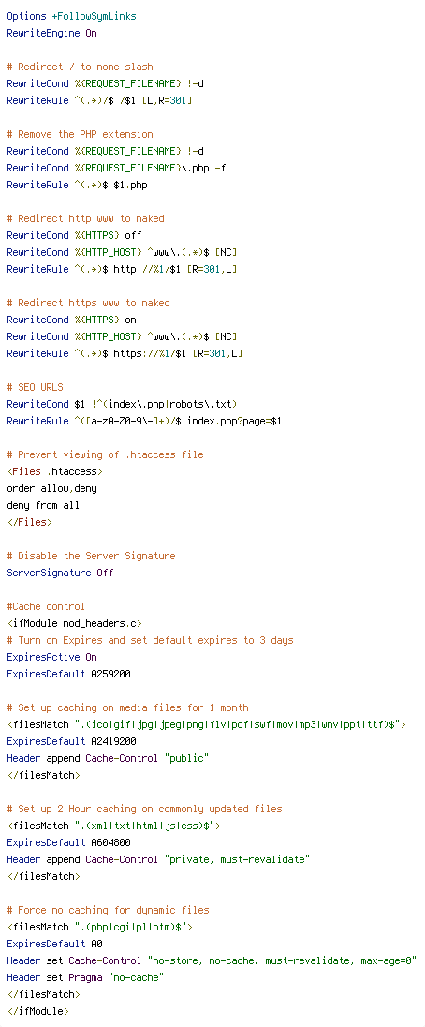Click the '# Redirect / to none slash' comment
This screenshot has height=1027, width=425.
(80, 67)
